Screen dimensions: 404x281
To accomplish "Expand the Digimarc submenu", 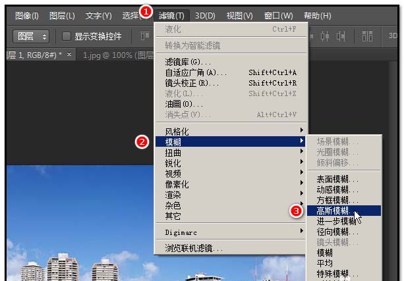I will tap(231, 232).
